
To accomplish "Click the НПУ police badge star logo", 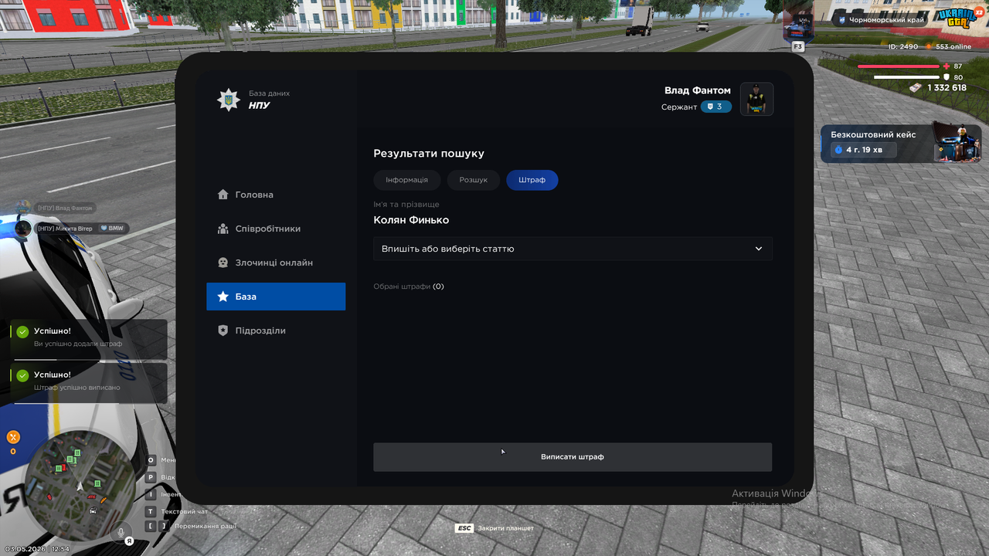I will click(229, 100).
